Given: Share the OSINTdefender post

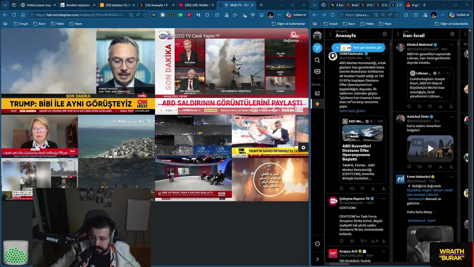Looking at the screenshot, I should [384, 188].
